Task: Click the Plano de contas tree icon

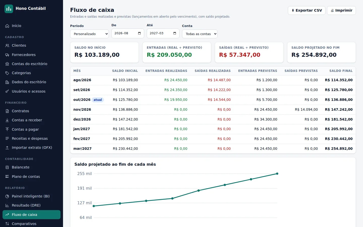Action: click(x=7, y=177)
